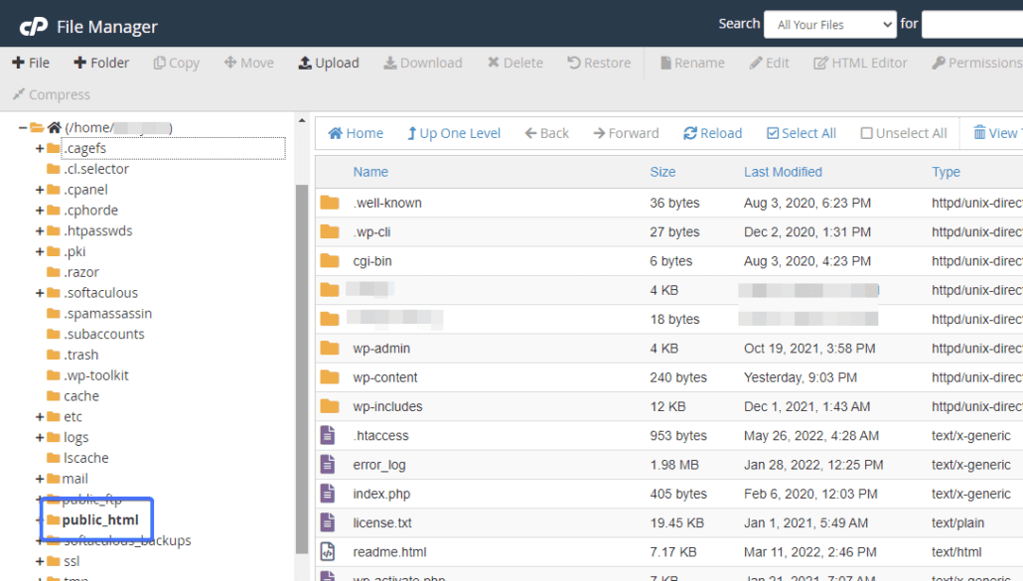Click the Rename toolbar button

[692, 63]
